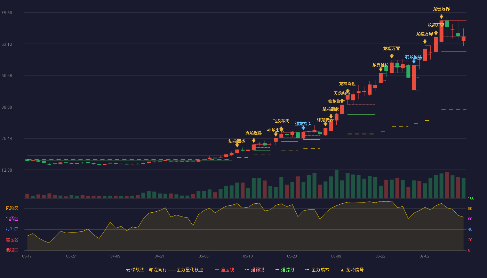Click the 龙登仙位 signal arrow

pos(381,69)
